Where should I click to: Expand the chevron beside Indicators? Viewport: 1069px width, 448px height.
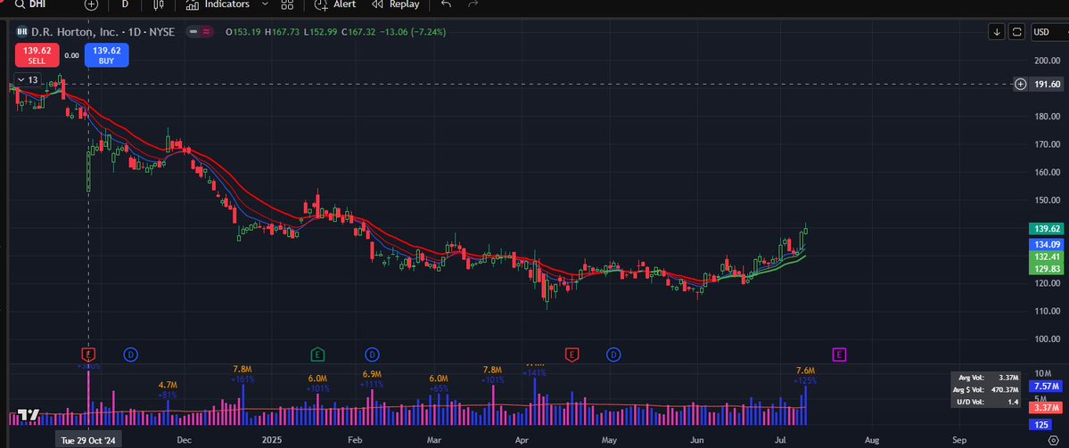pos(265,4)
